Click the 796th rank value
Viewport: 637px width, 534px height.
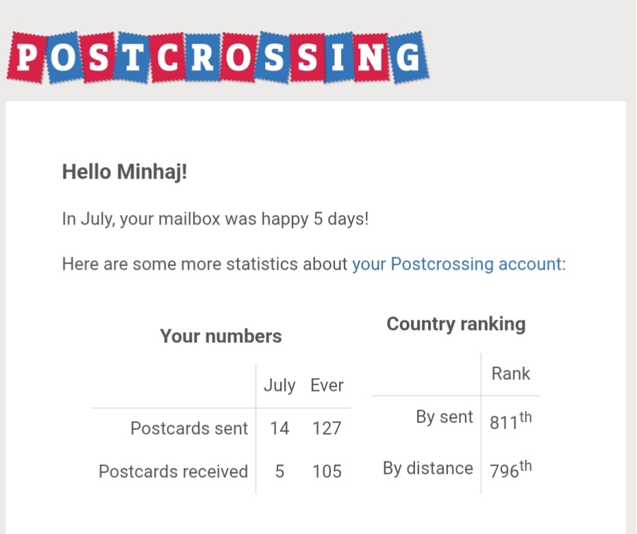coord(510,470)
